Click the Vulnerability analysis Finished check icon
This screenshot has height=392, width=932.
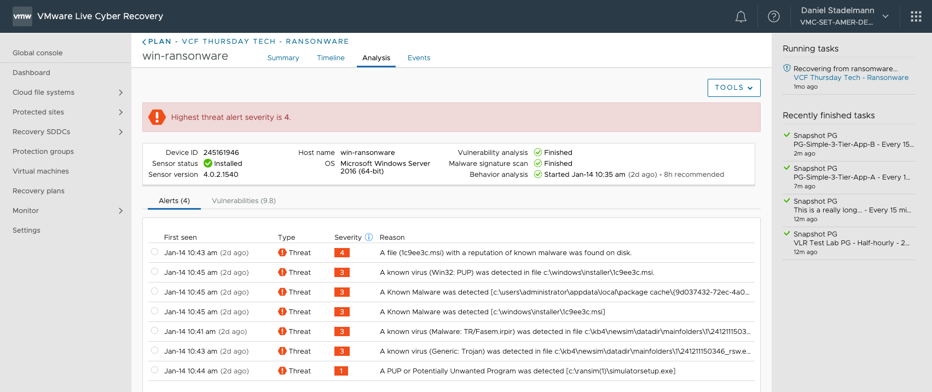click(x=538, y=152)
